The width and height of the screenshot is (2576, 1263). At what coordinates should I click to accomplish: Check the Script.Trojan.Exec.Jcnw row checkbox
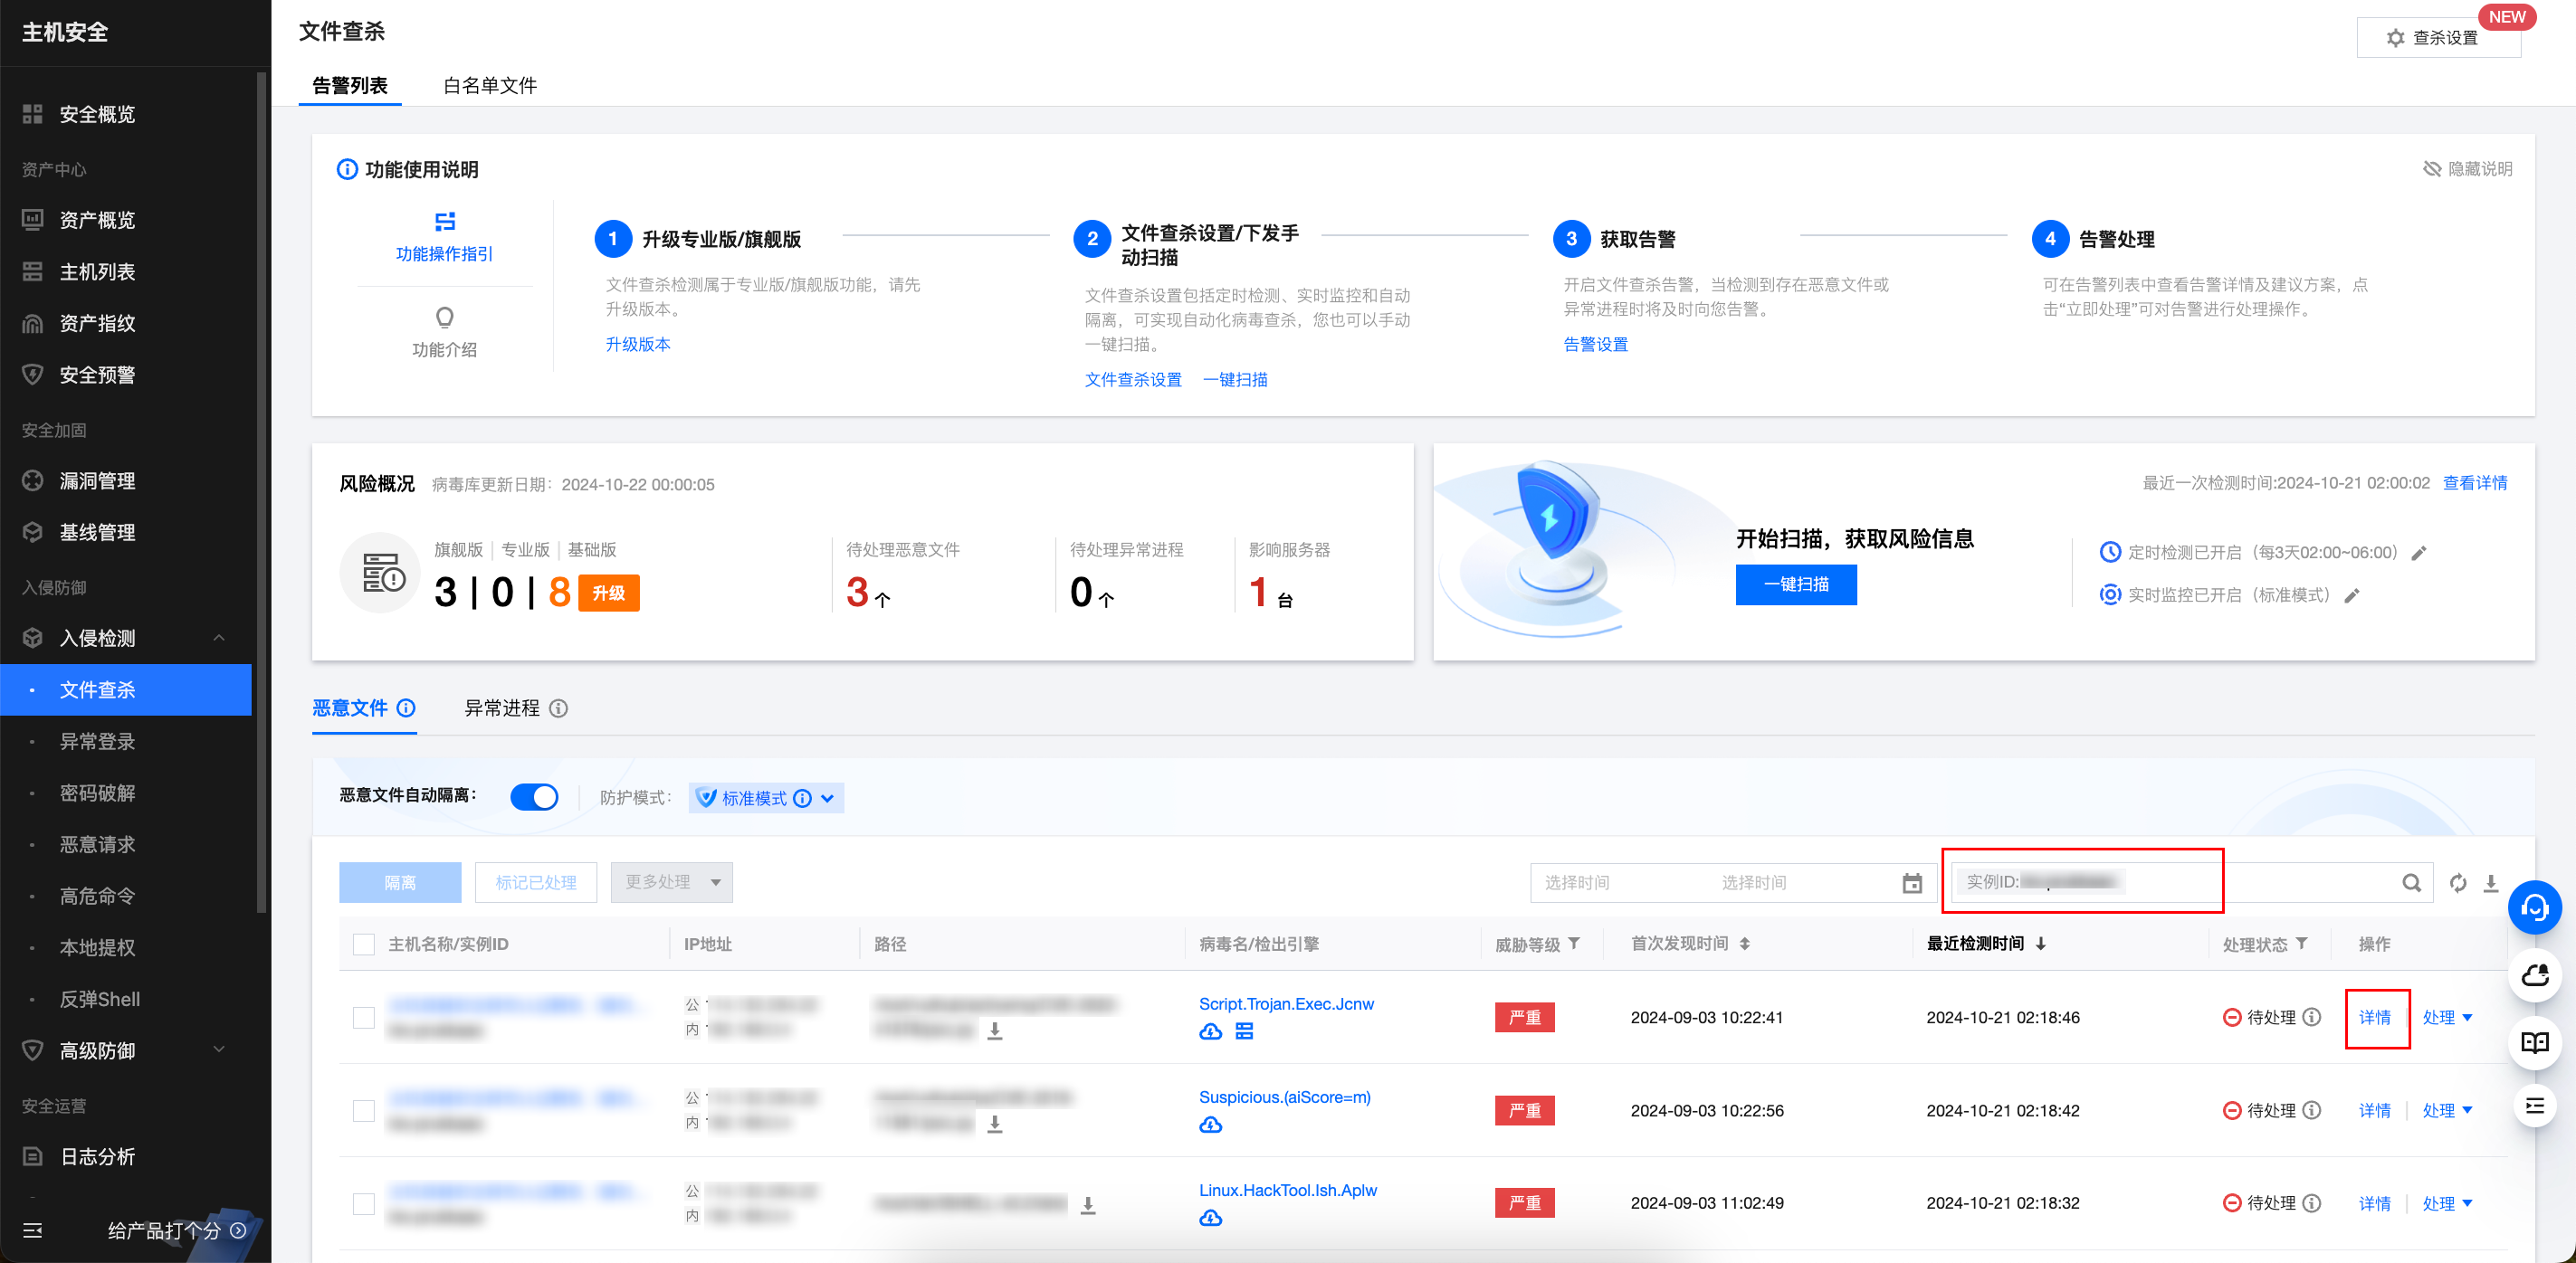click(x=364, y=1017)
